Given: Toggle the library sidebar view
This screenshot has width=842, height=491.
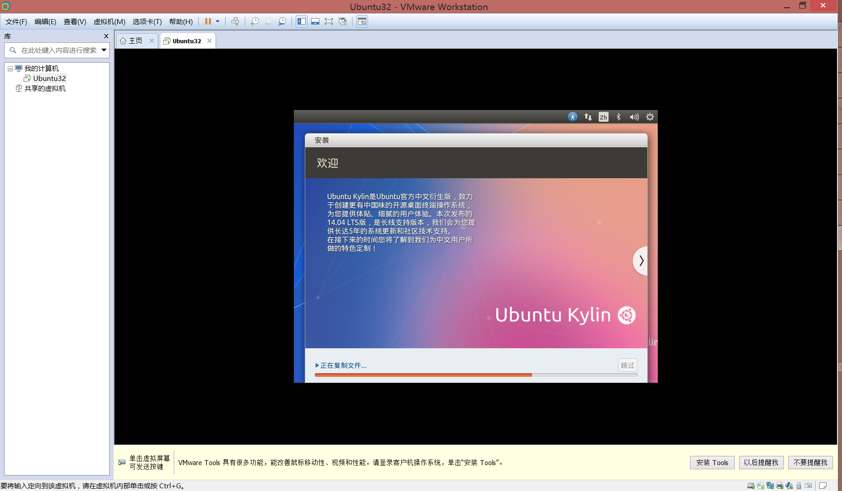Looking at the screenshot, I should 302,21.
